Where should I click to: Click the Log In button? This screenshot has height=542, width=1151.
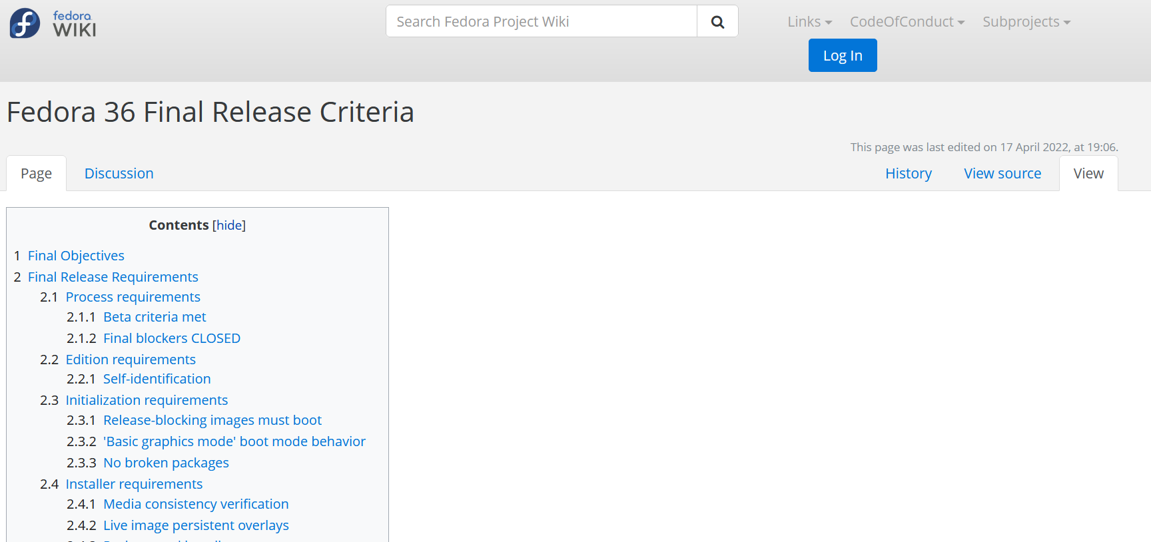843,55
